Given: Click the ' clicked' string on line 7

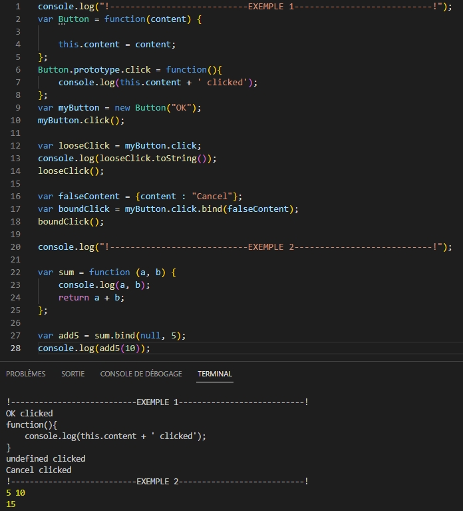Looking at the screenshot, I should [x=223, y=83].
